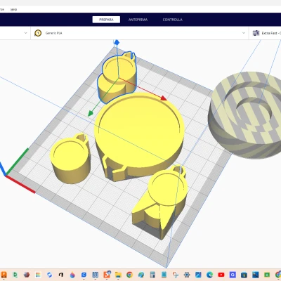Click the print settings sliders icon
The width and height of the screenshot is (281, 281).
(256, 33)
